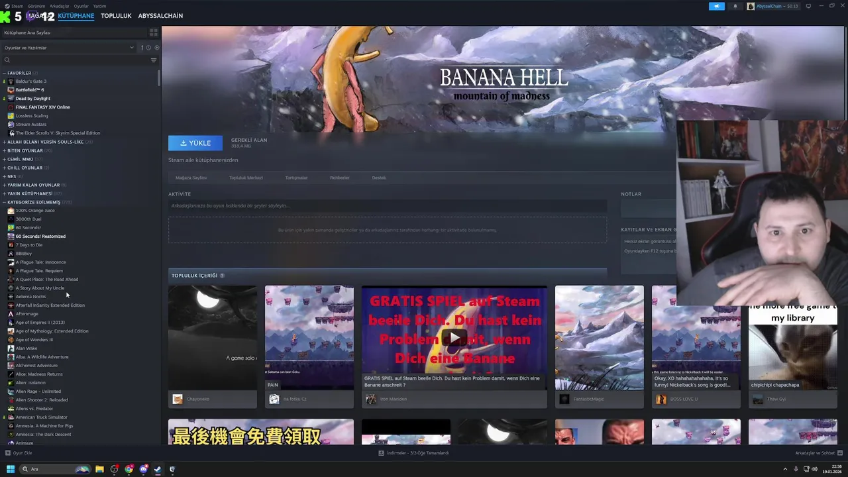The image size is (848, 477).
Task: Switch to the TOPLULUK tab
Action: point(116,16)
